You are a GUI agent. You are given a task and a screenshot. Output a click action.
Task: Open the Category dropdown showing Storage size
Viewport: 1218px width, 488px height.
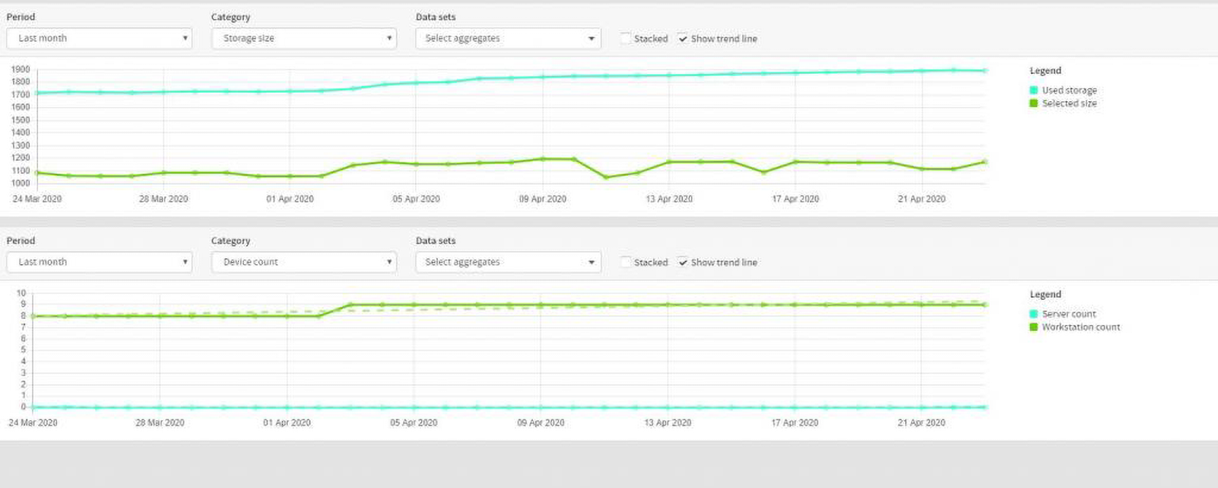(x=304, y=38)
